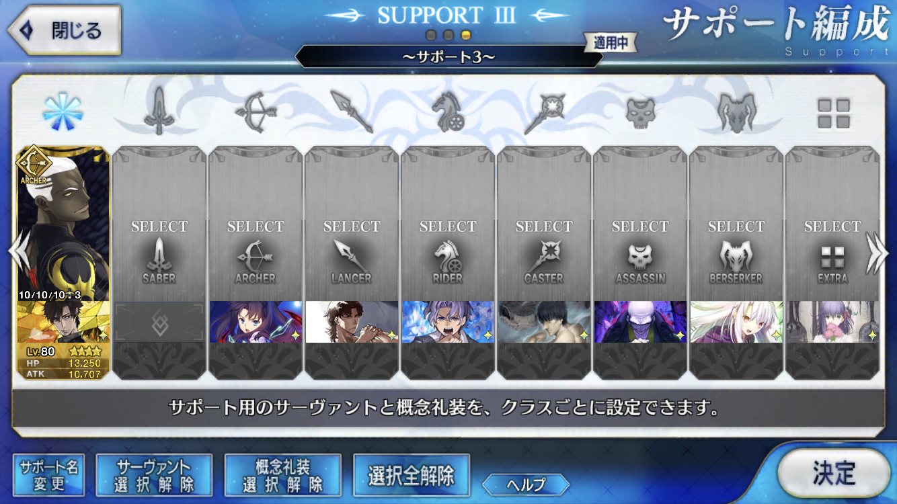This screenshot has height=504, width=897.
Task: Open the empty SABER select slot
Action: 159,263
